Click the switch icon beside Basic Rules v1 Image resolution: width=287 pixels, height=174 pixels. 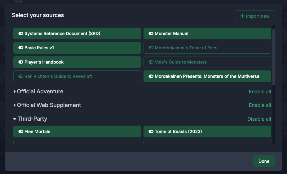[21, 48]
